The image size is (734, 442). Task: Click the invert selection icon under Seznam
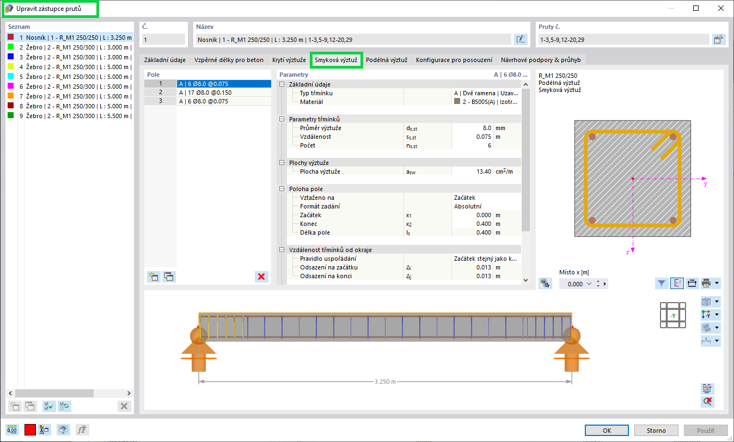[x=64, y=406]
